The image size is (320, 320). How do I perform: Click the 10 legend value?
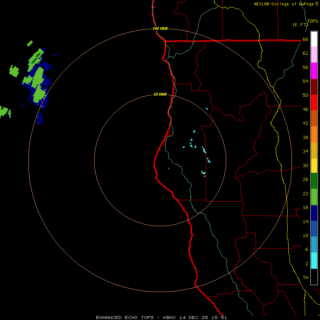pyautogui.click(x=305, y=236)
